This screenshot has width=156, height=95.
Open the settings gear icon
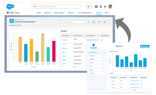101,7
